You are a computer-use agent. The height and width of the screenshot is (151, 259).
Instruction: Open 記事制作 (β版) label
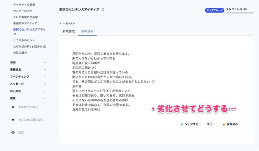point(28,107)
